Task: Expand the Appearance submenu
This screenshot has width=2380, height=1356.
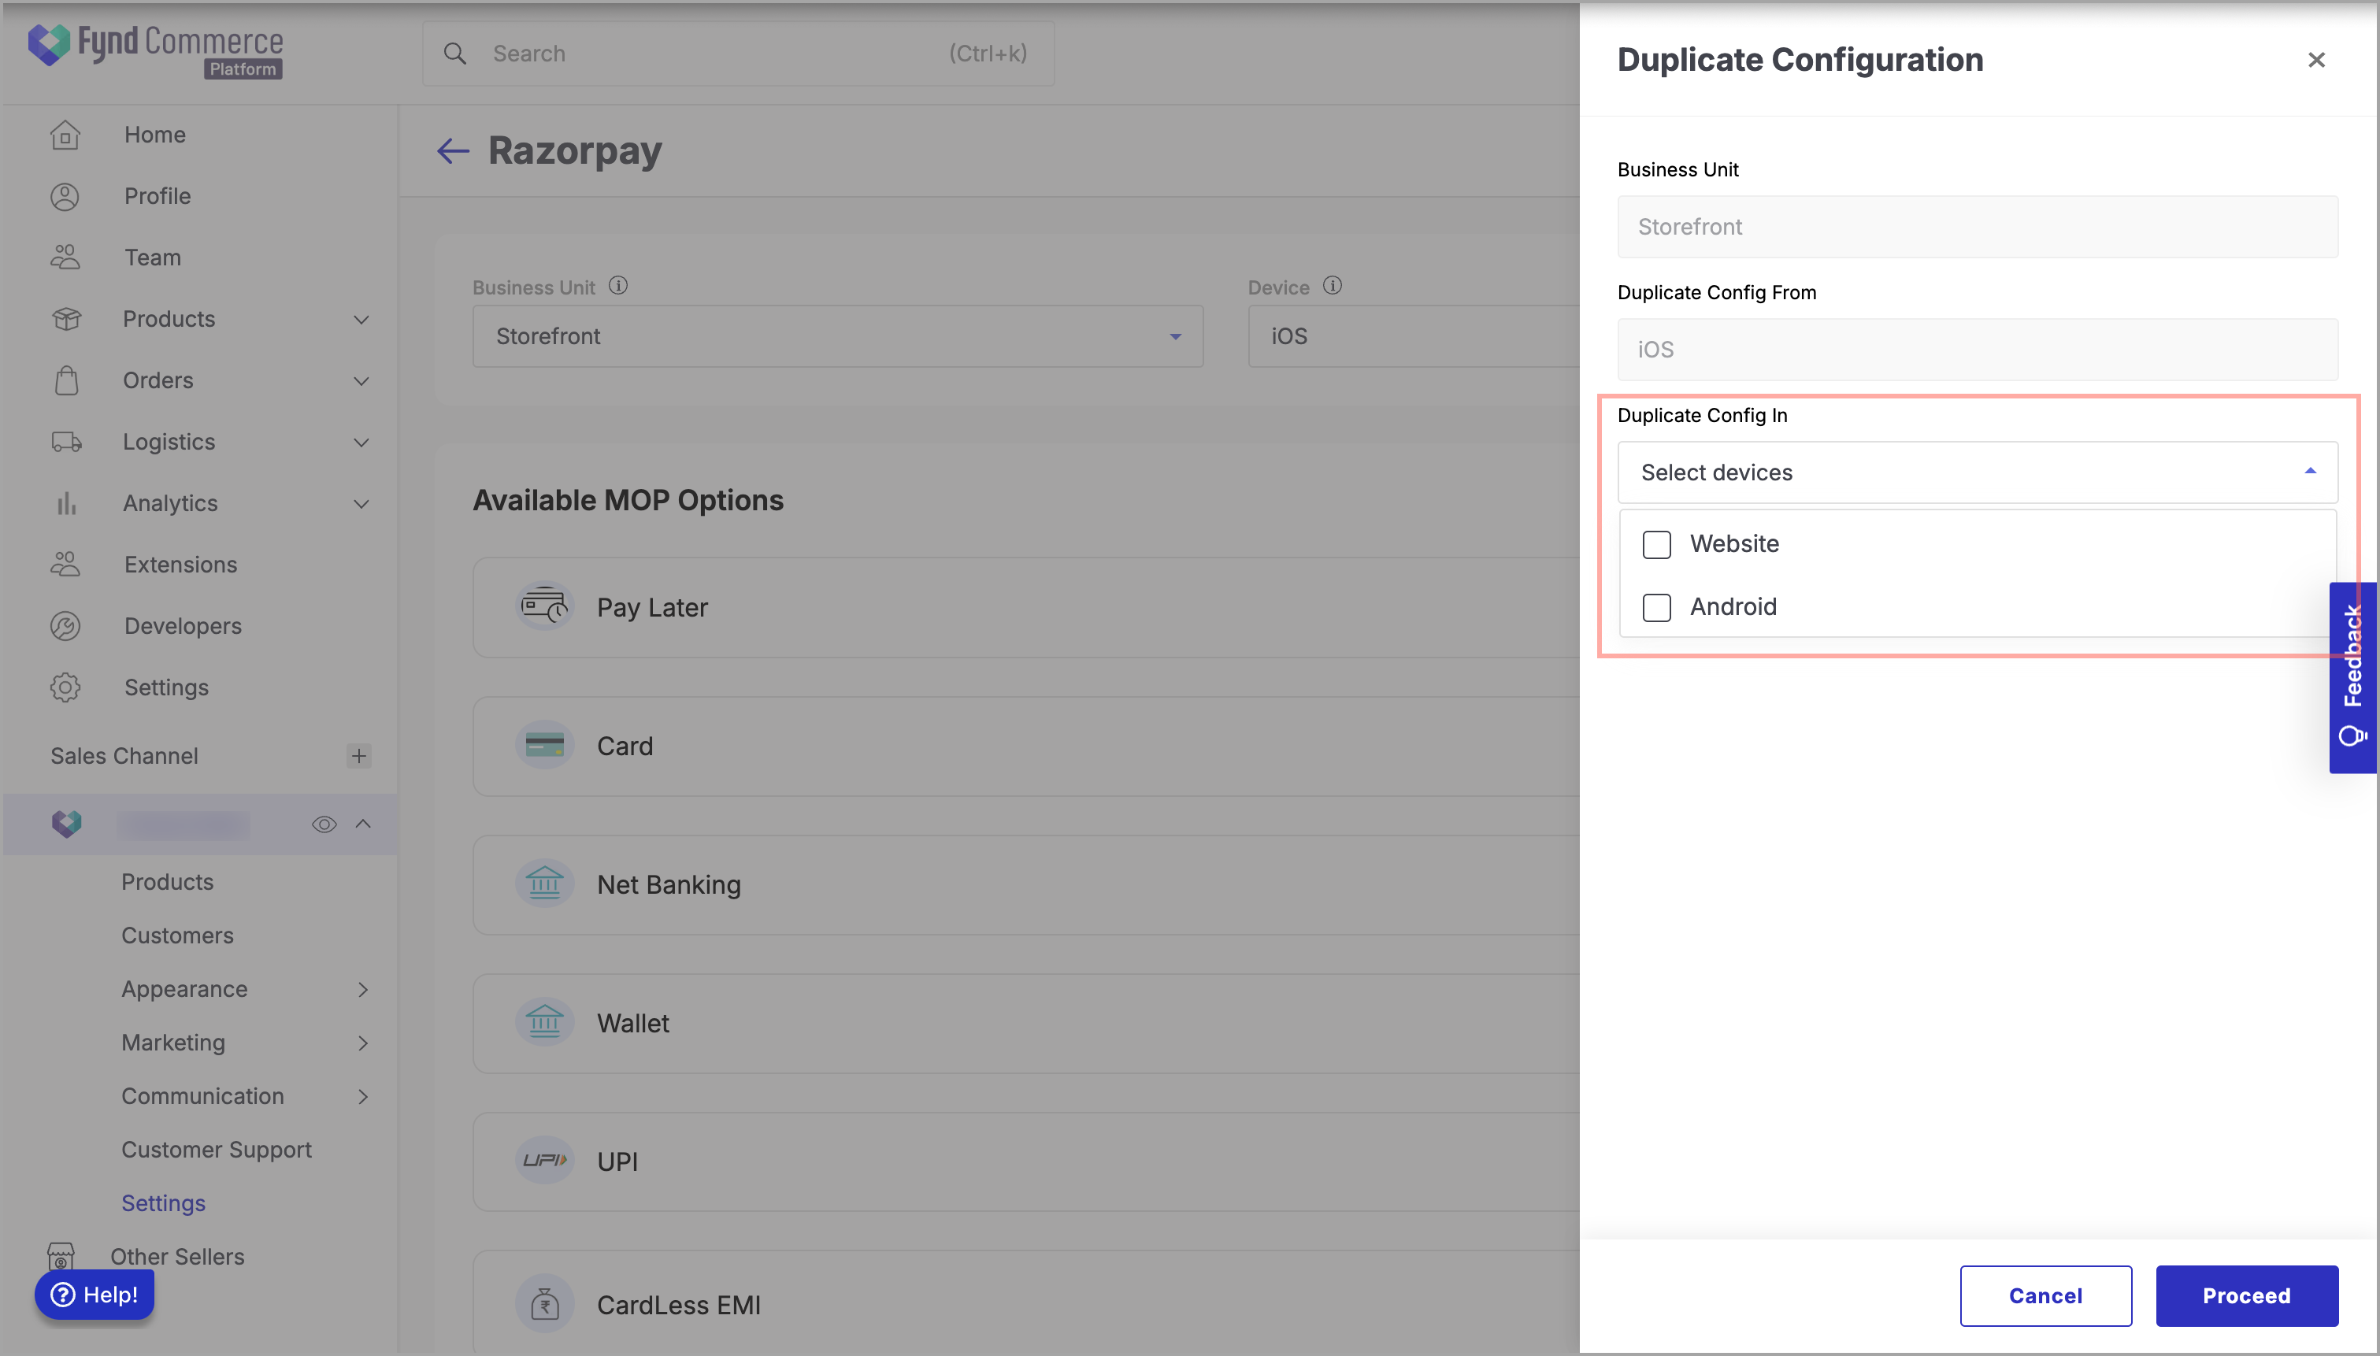Action: coord(184,989)
